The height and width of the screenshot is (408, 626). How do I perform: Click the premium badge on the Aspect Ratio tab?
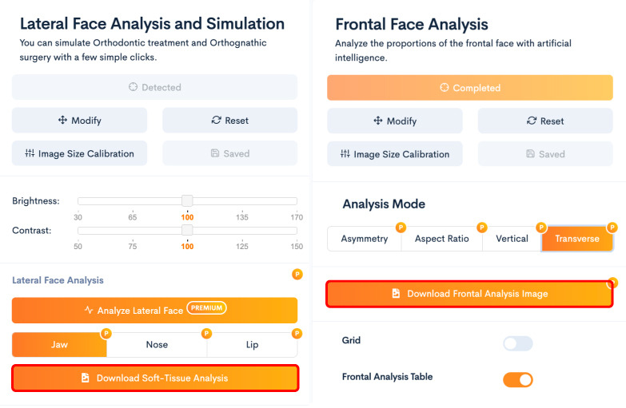pos(482,228)
